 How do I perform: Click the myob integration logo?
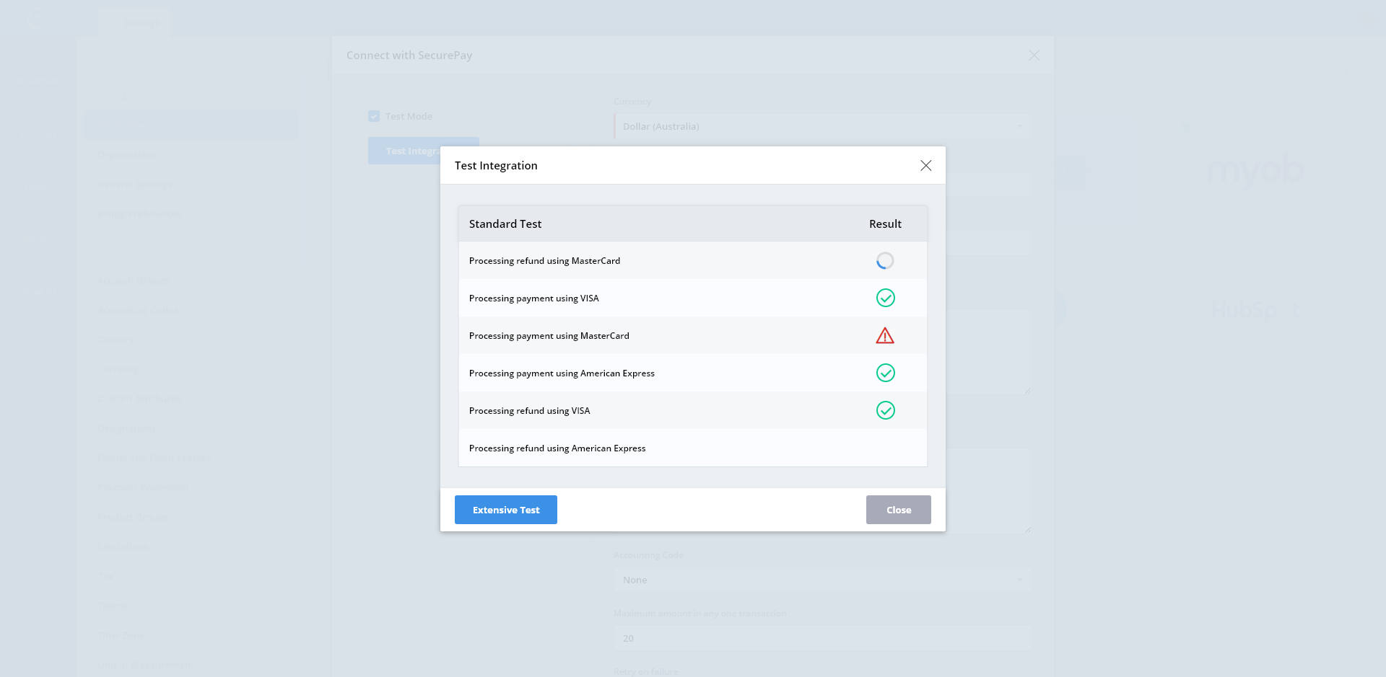coord(1255,172)
